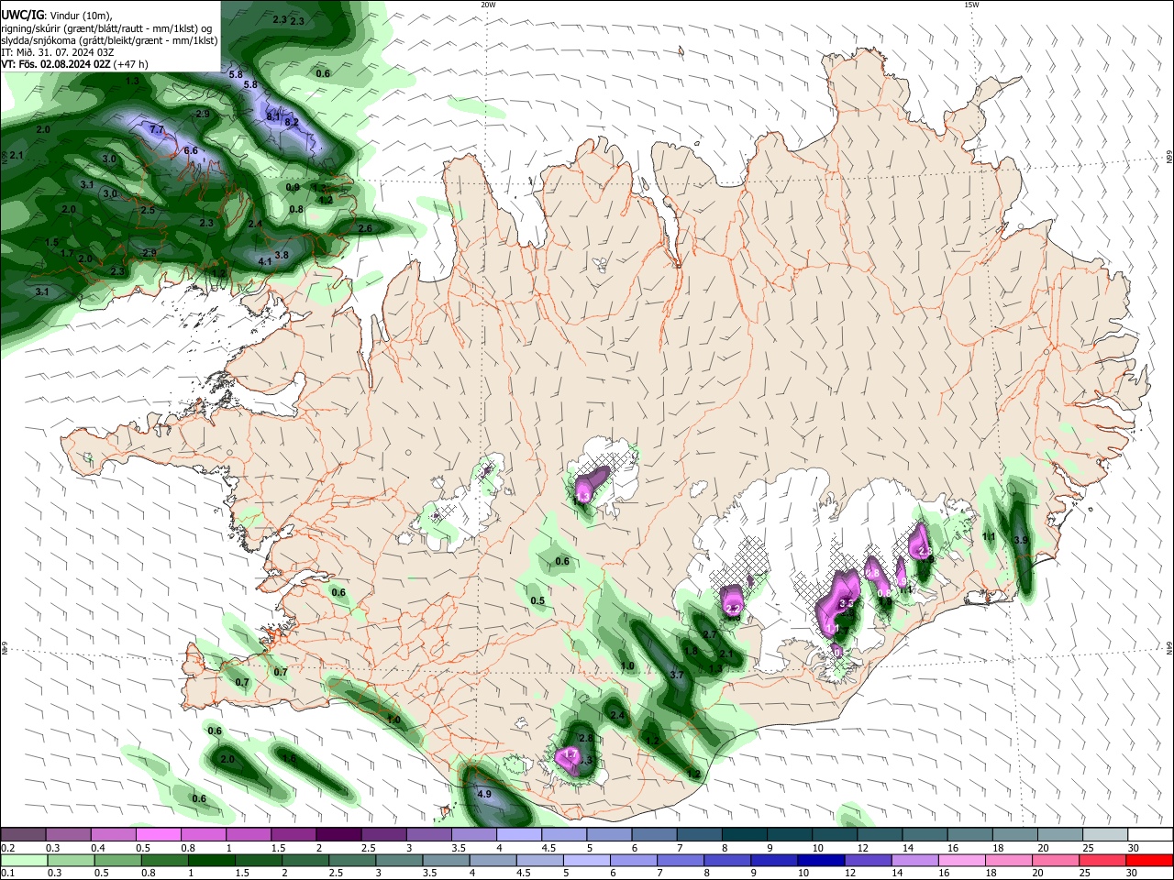Screen dimensions: 1174x880
Task: Click the '4.9' value off the south coast
Action: point(485,794)
